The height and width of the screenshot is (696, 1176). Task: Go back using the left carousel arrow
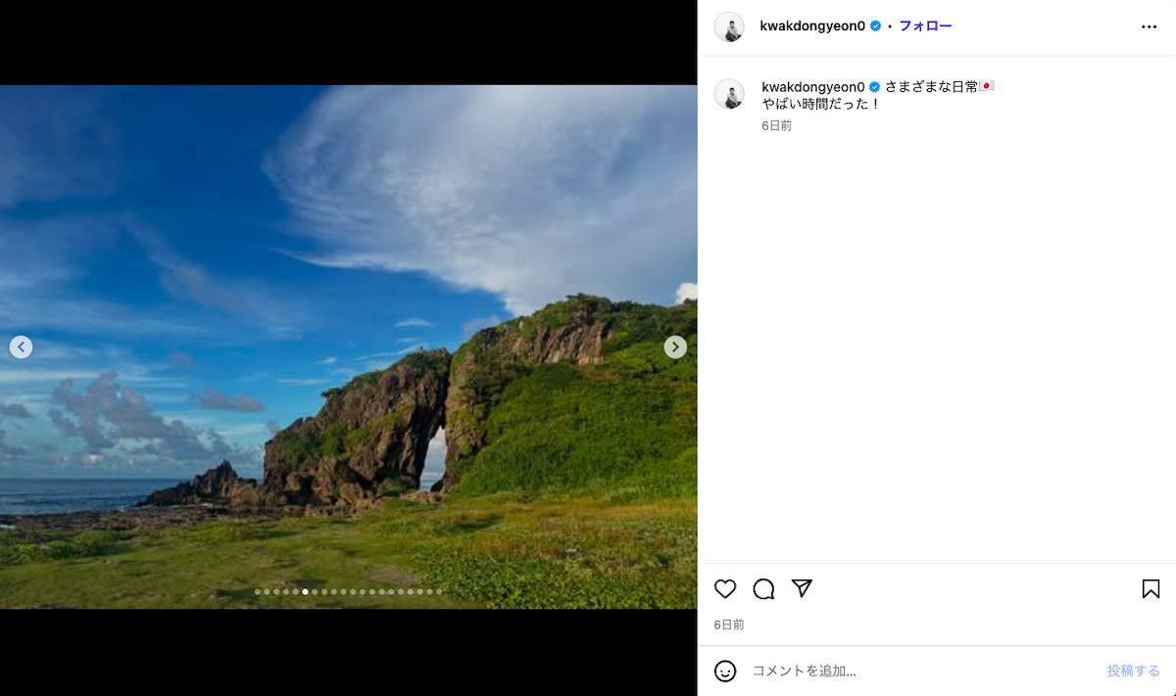[x=21, y=347]
